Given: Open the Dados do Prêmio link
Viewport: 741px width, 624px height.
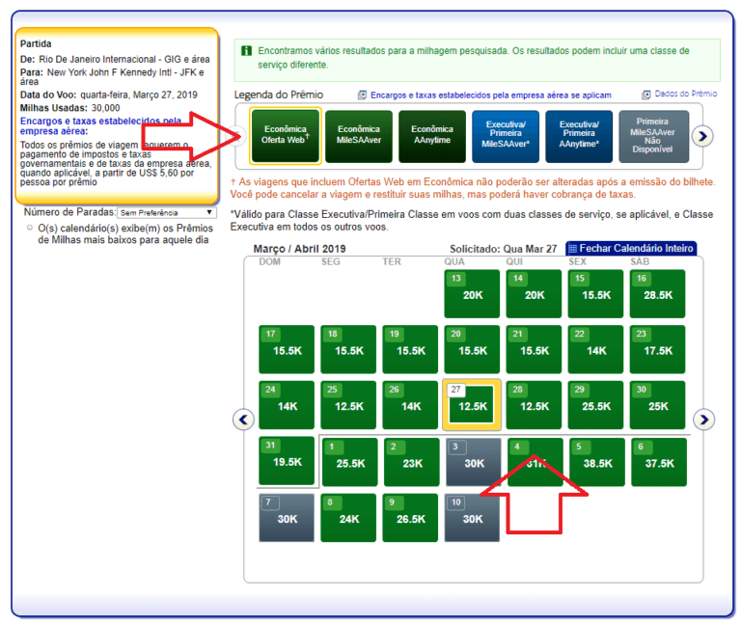Looking at the screenshot, I should [x=686, y=95].
